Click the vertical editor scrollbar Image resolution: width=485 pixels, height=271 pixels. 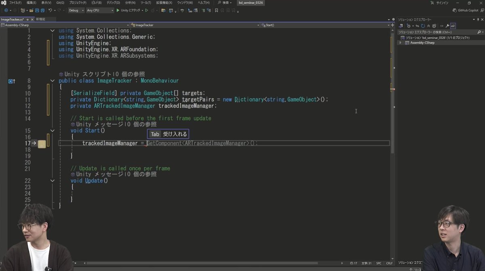click(392, 93)
